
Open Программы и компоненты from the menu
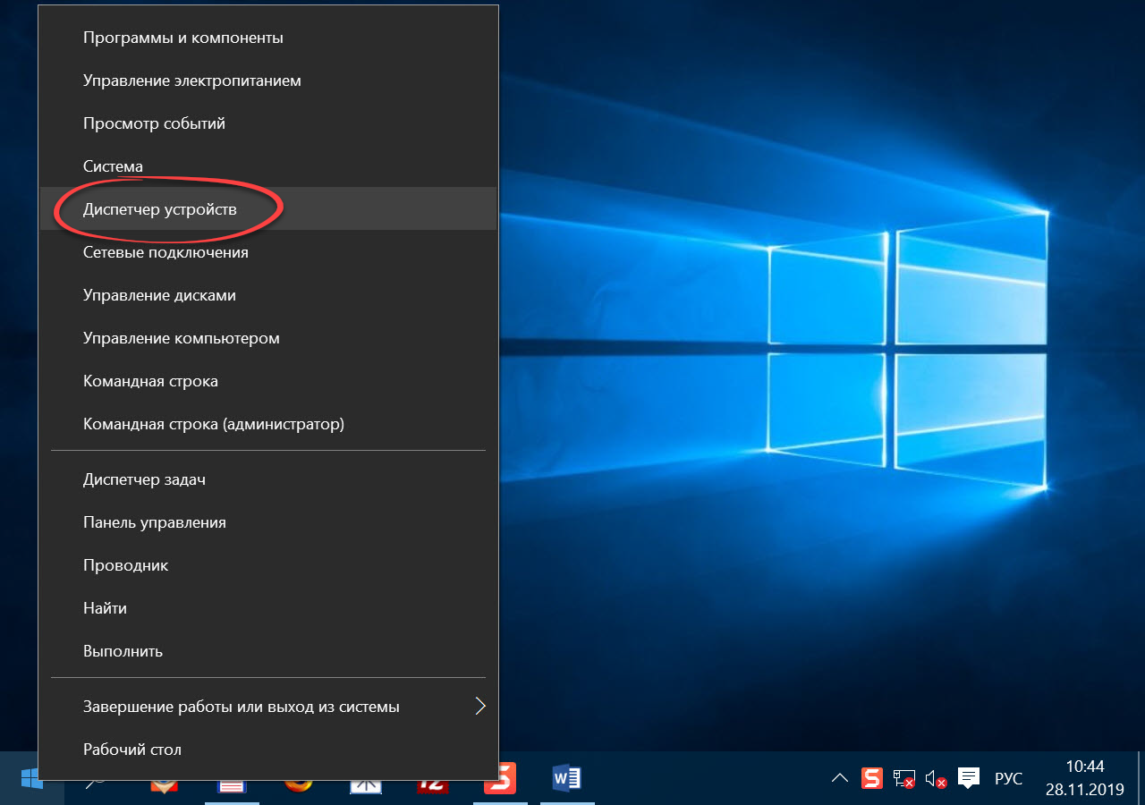[268, 38]
